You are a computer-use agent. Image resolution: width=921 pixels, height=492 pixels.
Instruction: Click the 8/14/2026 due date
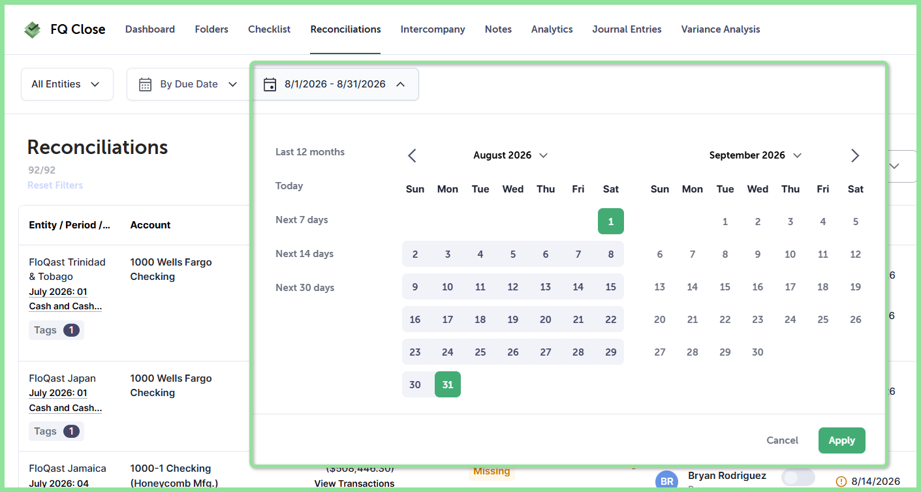pos(875,482)
